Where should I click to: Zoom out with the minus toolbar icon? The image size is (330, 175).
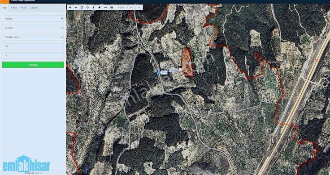(76, 8)
